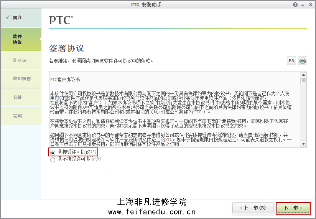Select 我接受许可协议 radio button
This screenshot has width=316, height=219.
53,153
